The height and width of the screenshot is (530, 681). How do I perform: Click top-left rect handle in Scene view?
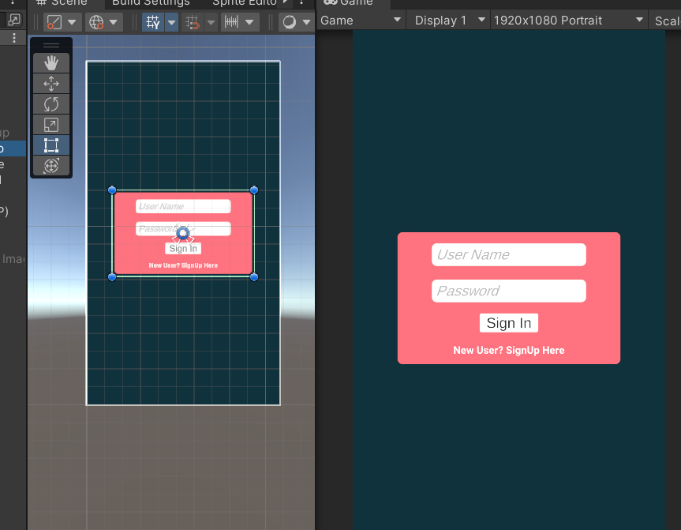tap(112, 190)
